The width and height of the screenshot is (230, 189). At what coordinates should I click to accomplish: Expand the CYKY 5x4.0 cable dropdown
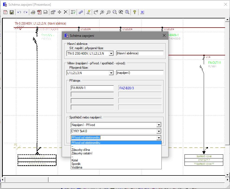159,131
